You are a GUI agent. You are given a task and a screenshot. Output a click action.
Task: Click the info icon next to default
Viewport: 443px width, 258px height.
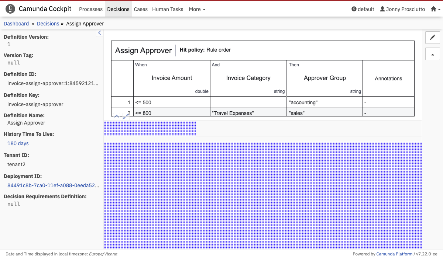(354, 9)
